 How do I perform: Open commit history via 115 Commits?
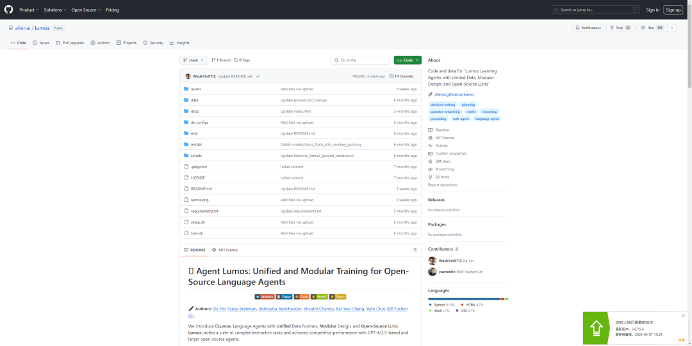tap(402, 76)
